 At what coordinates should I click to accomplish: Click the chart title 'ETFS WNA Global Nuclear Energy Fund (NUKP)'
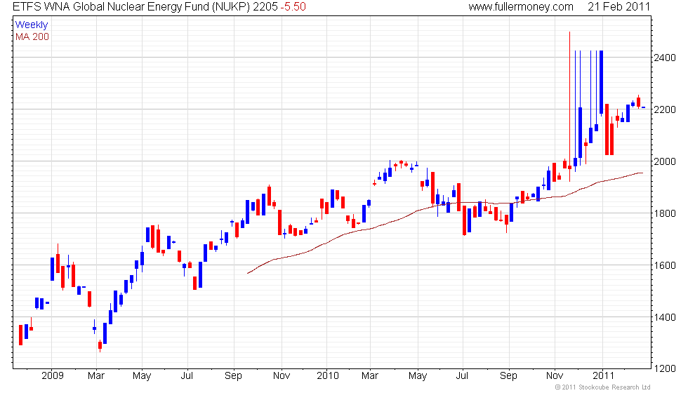pyautogui.click(x=131, y=6)
